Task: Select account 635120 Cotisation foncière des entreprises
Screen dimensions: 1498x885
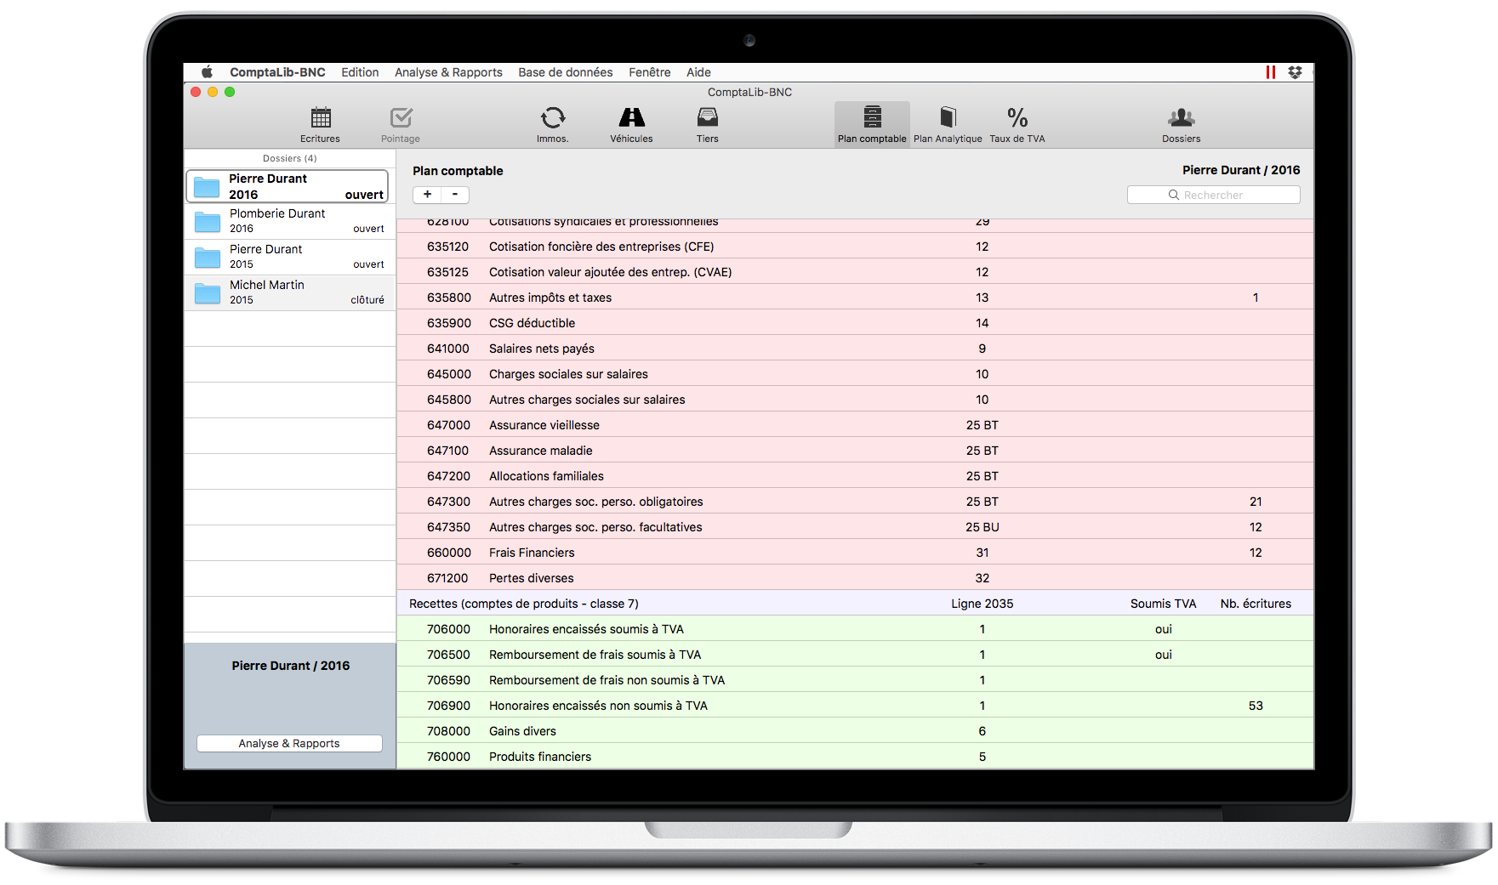Action: tap(855, 247)
